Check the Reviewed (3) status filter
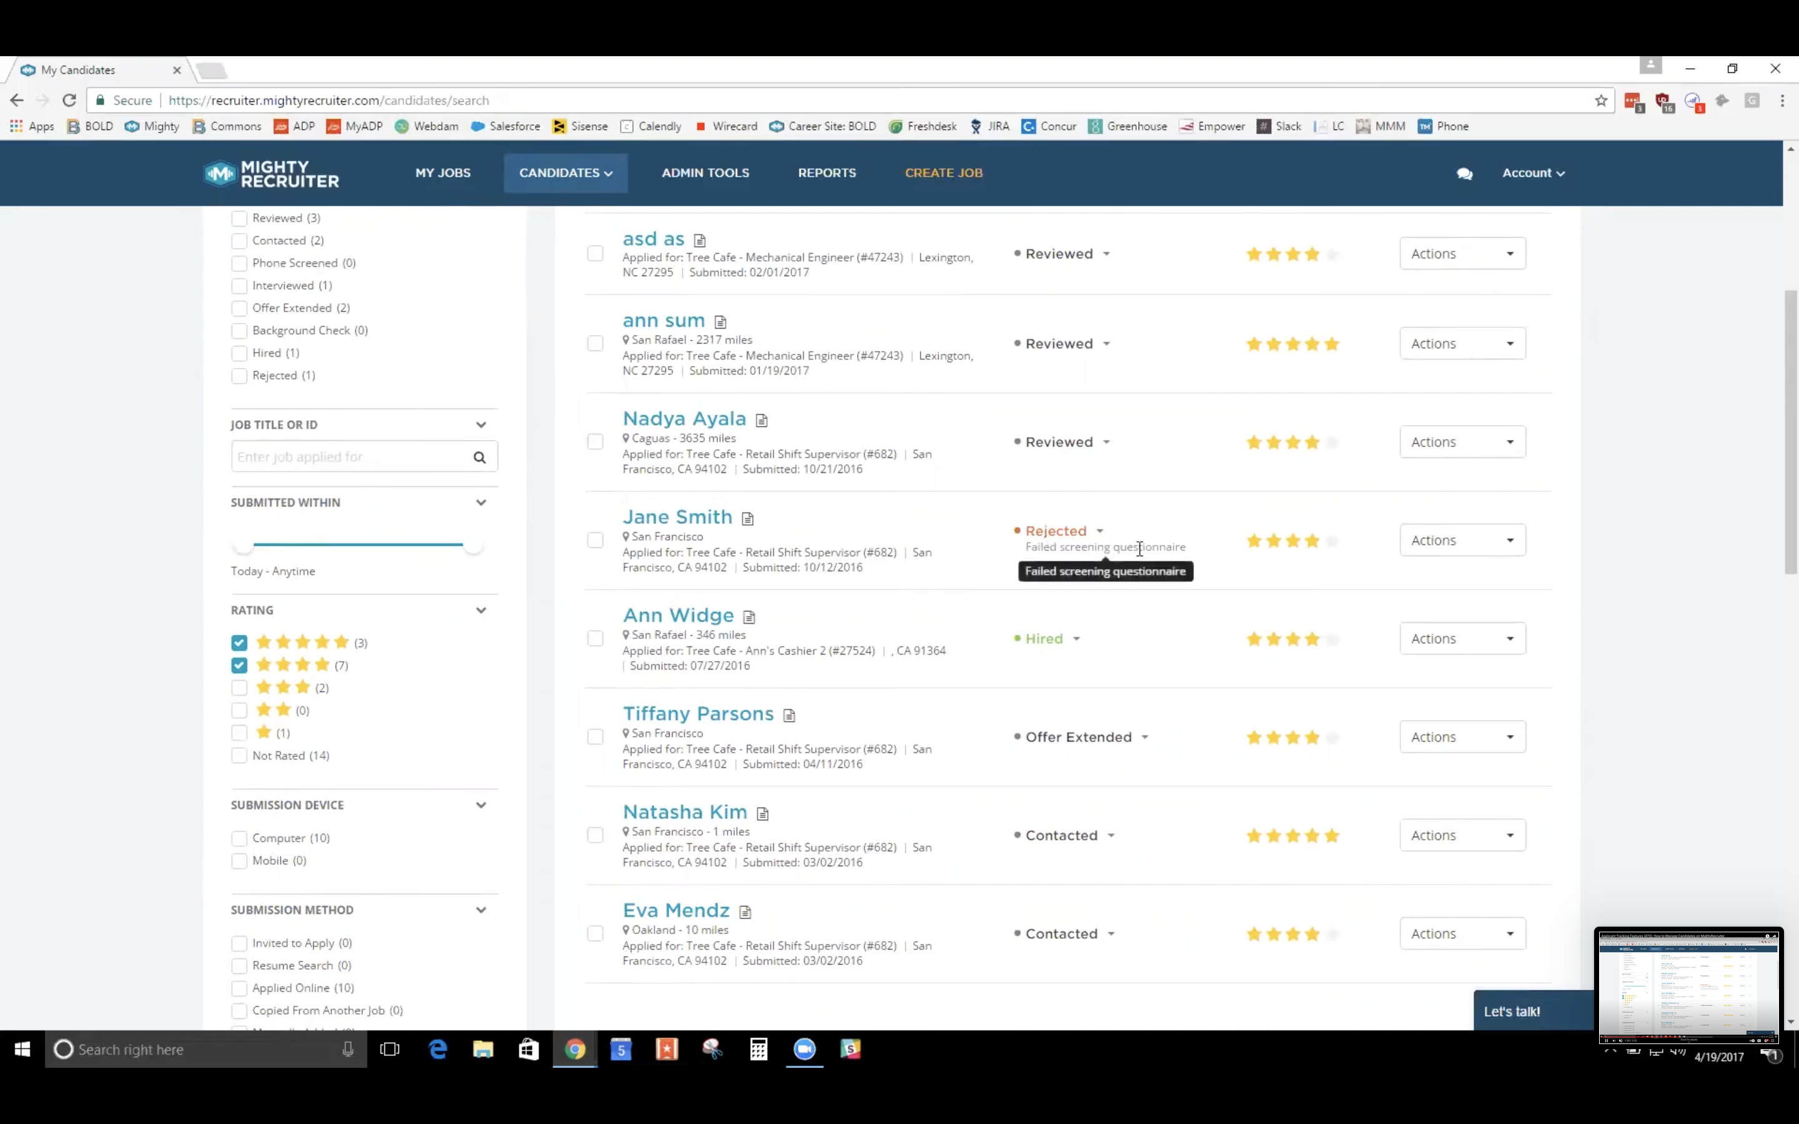The image size is (1799, 1124). point(239,219)
